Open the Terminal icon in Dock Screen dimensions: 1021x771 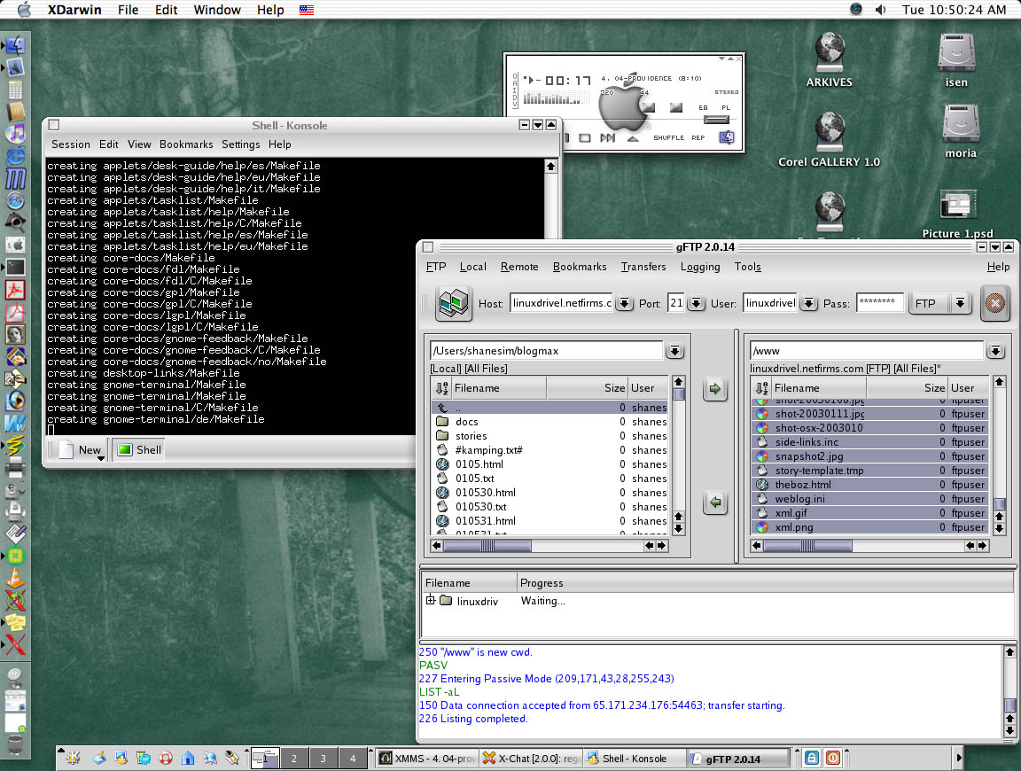[x=15, y=267]
